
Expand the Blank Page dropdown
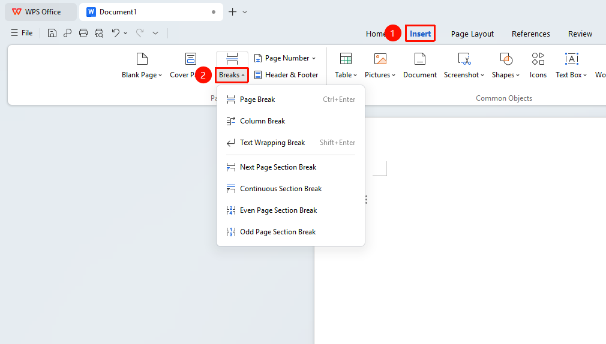pyautogui.click(x=160, y=76)
